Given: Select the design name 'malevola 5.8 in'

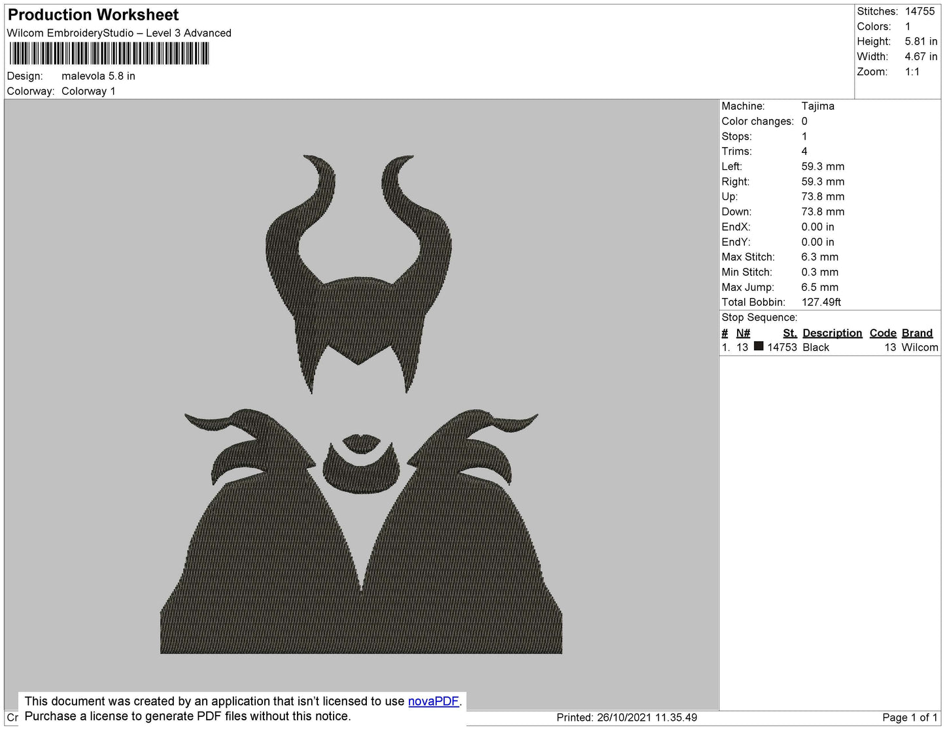Looking at the screenshot, I should [x=98, y=76].
